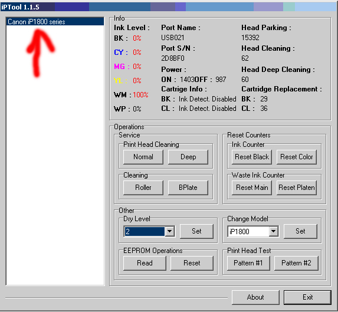Start Deep print head cleaning
The image size is (338, 312).
click(188, 157)
